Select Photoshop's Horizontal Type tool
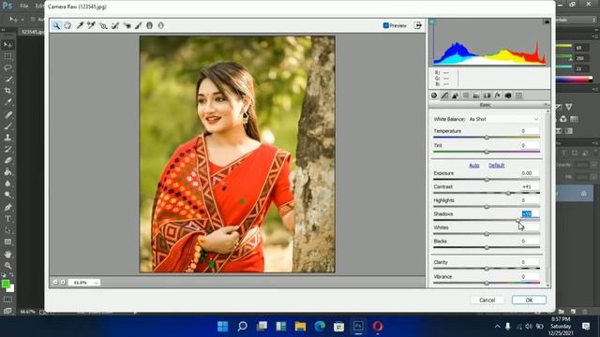This screenshot has width=600, height=337. coord(7,219)
